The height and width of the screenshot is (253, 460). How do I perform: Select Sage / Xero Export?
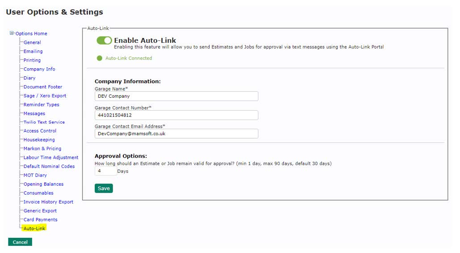tap(45, 95)
